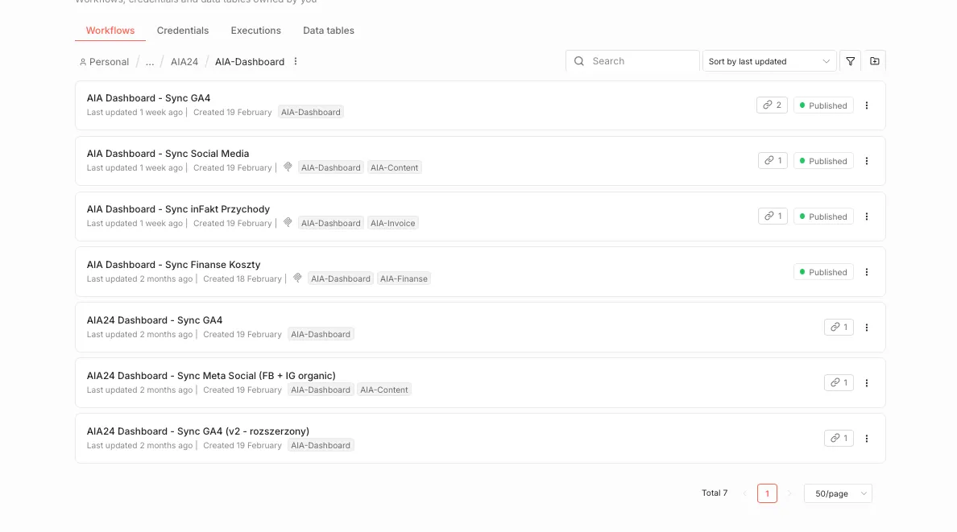Open workflow AIA Dashboard - Sync inFakt Przychody
This screenshot has width=957, height=532.
178,208
